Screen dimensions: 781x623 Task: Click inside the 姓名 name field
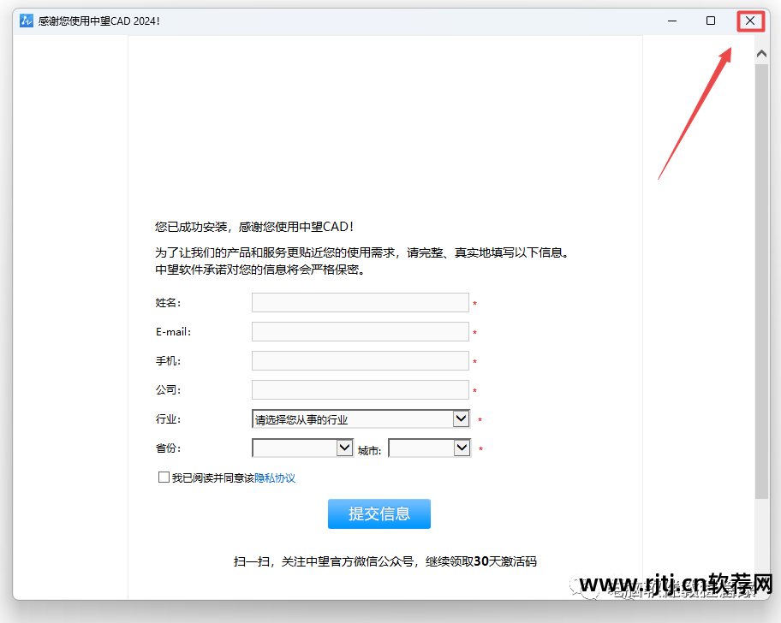click(x=360, y=302)
